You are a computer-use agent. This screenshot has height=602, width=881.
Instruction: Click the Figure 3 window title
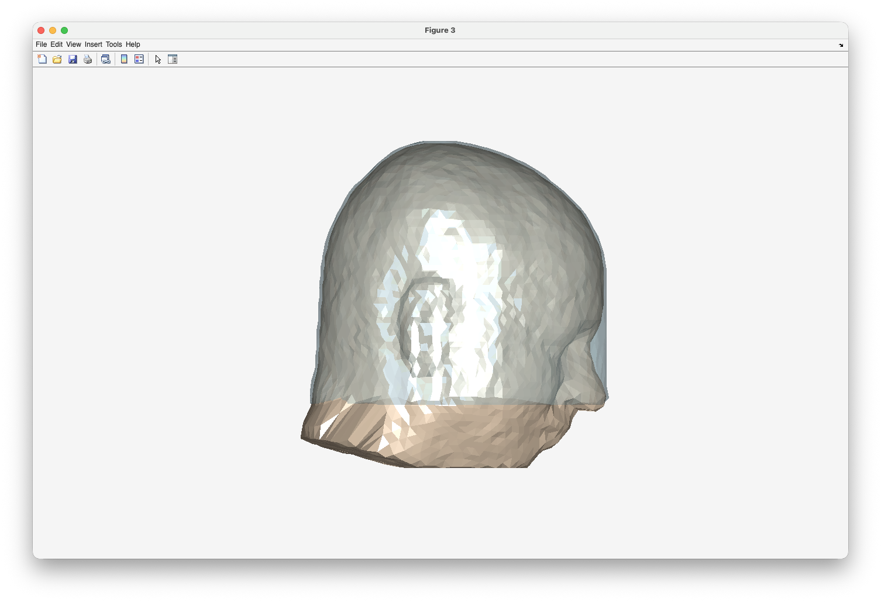click(440, 30)
